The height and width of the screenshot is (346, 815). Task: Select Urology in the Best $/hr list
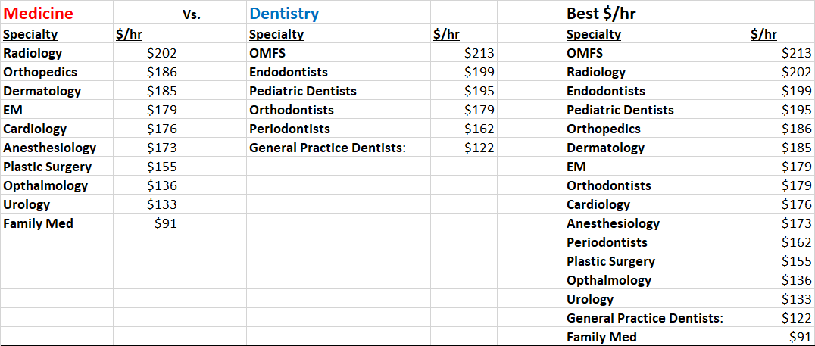tap(589, 299)
